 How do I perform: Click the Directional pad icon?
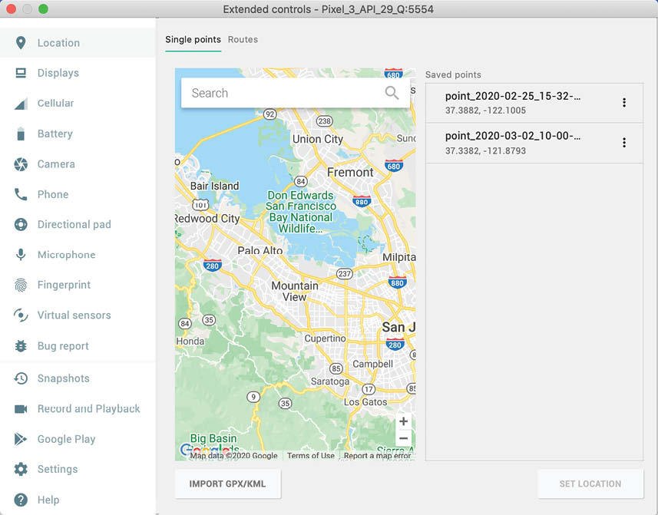(x=21, y=225)
